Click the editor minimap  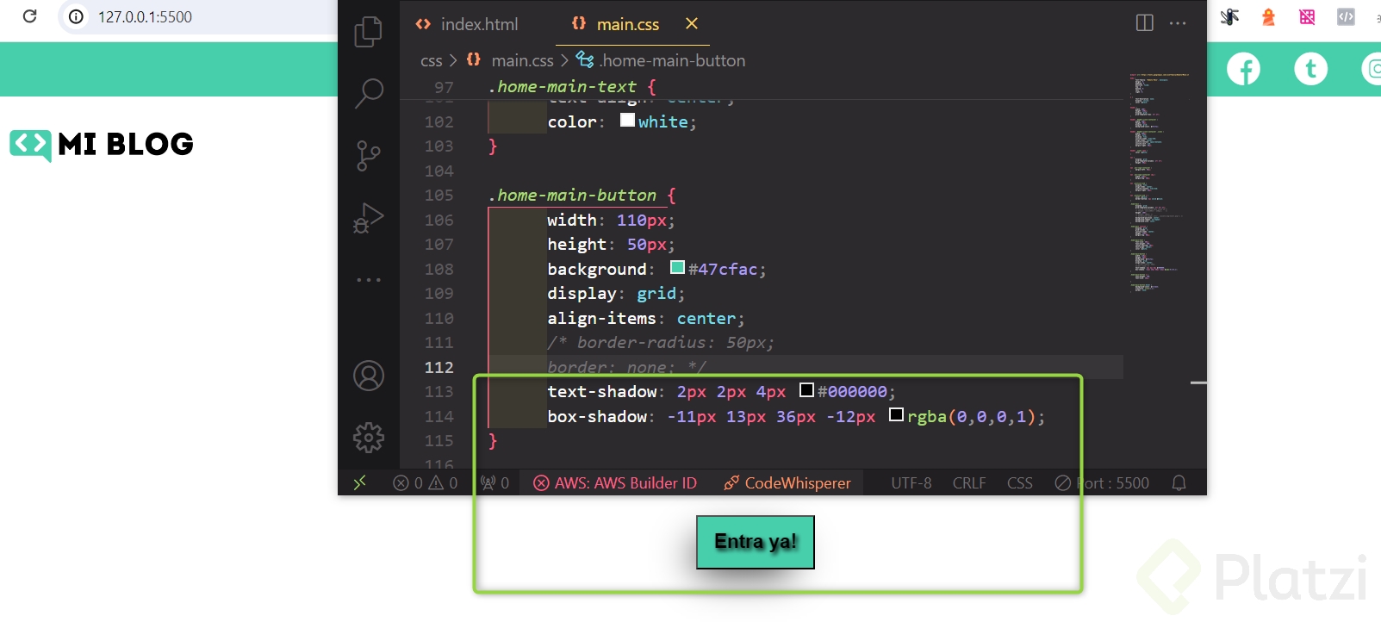coord(1160,183)
